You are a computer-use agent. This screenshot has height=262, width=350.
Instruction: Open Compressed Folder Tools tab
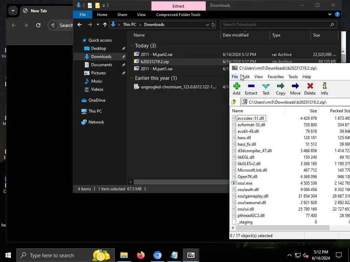(178, 15)
